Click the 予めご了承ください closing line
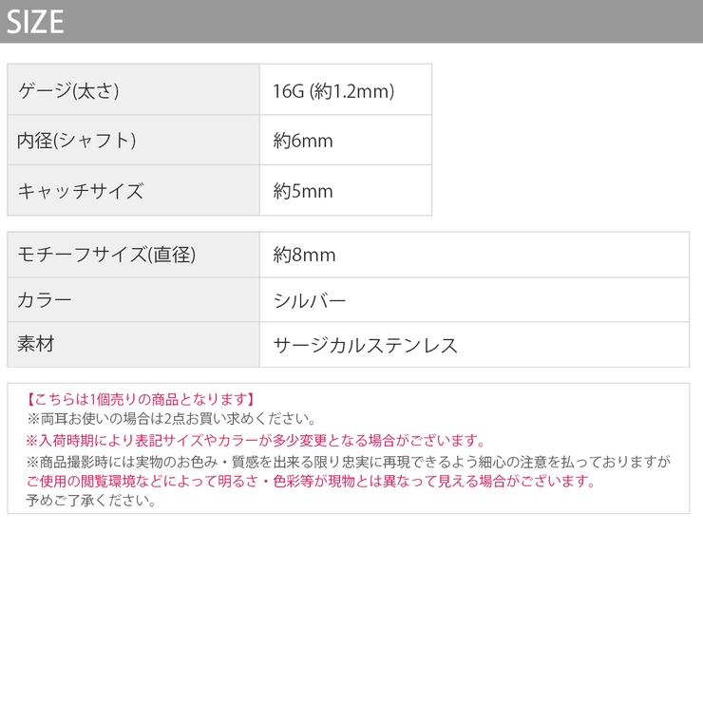 click(x=91, y=500)
